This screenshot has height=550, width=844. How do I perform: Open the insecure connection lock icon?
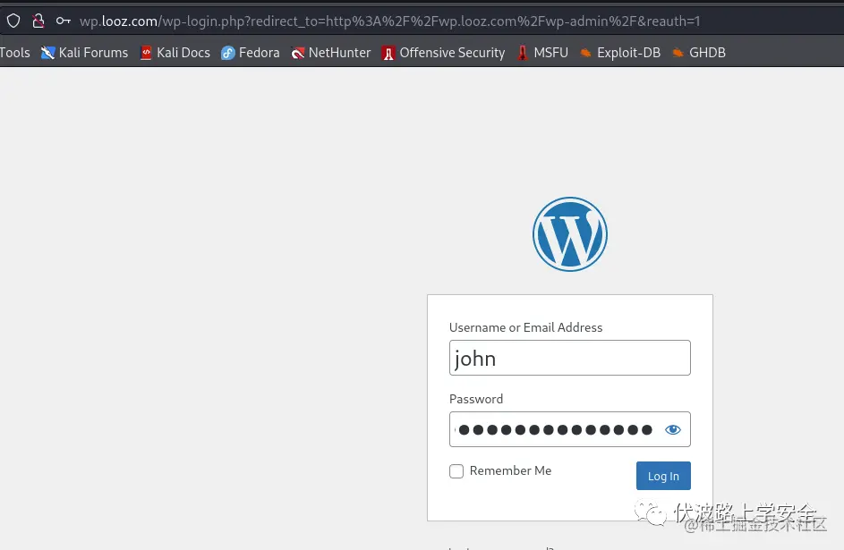click(38, 21)
